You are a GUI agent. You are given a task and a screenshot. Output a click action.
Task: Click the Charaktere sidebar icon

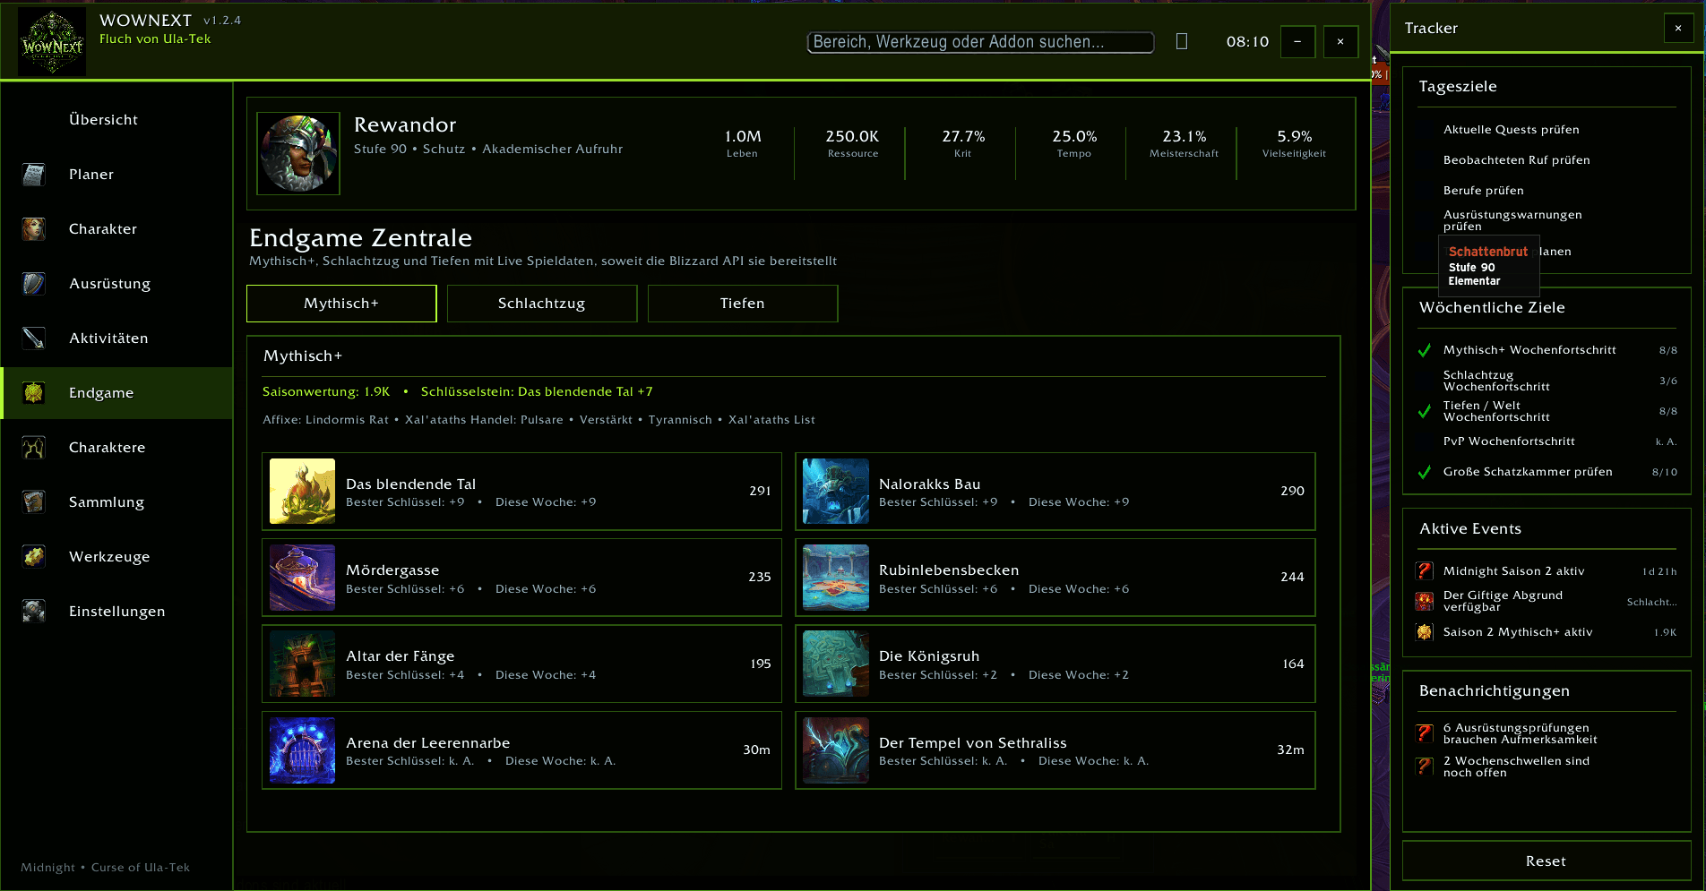pyautogui.click(x=34, y=448)
